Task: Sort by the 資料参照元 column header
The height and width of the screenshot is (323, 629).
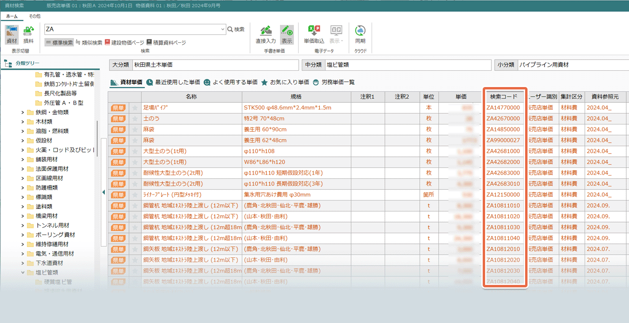Action: click(605, 97)
